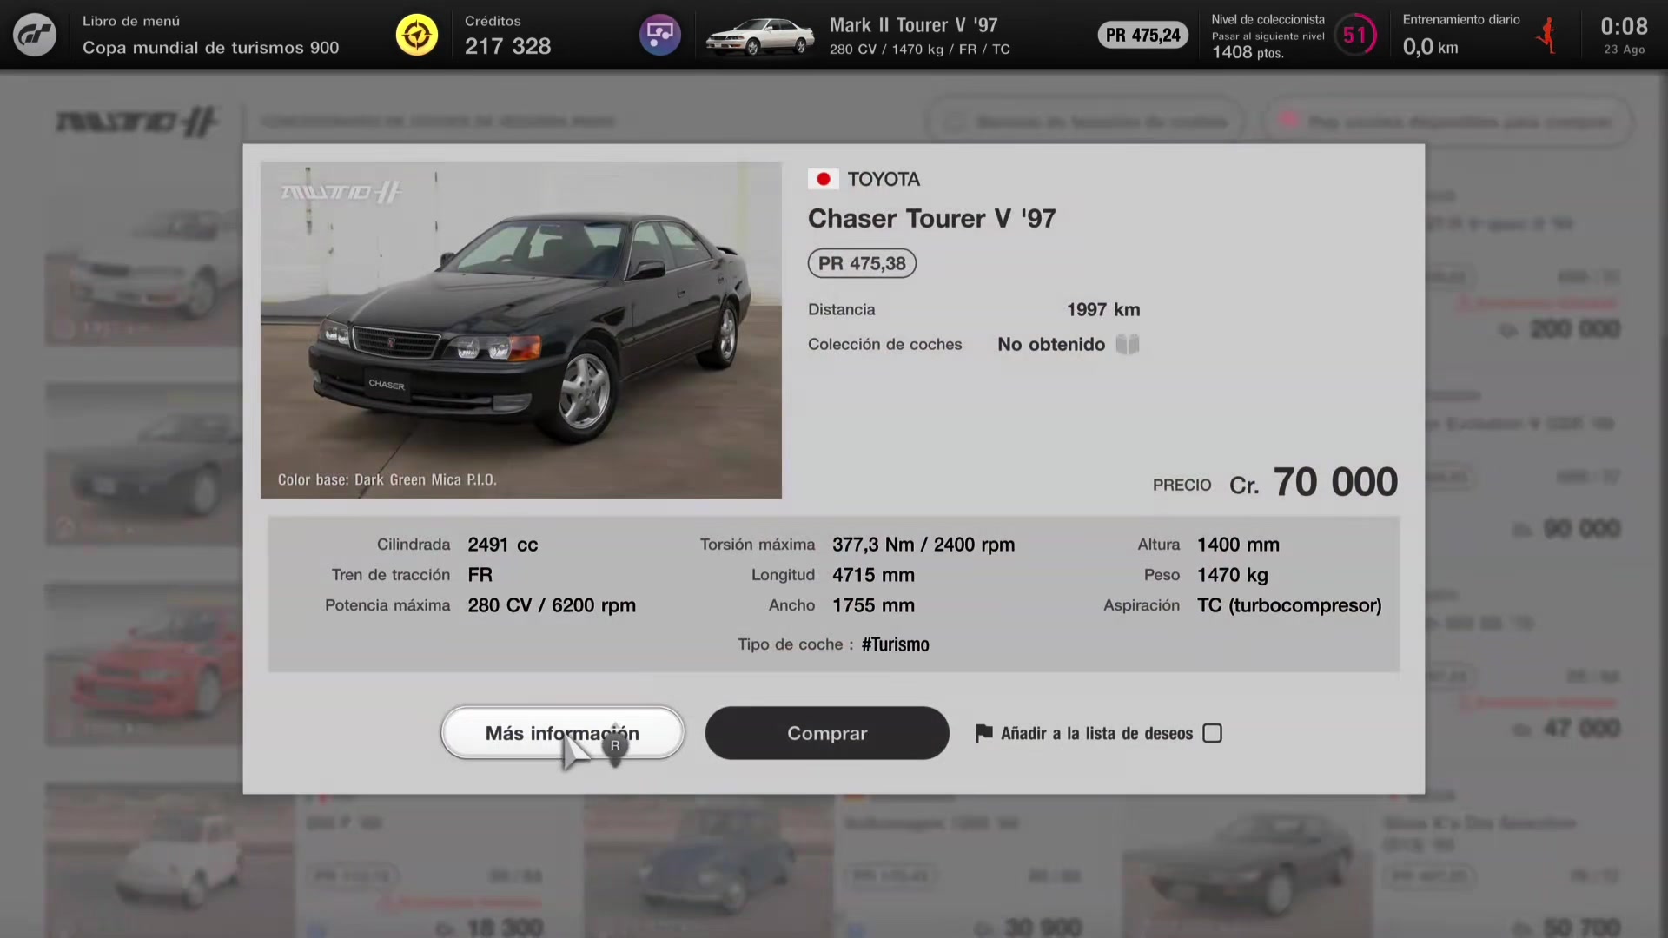
Task: Tick the 'Añadir a la lista de deseos' checkbox
Action: click(1212, 734)
